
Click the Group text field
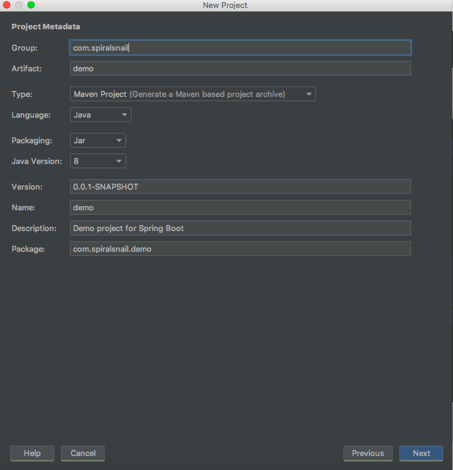240,48
